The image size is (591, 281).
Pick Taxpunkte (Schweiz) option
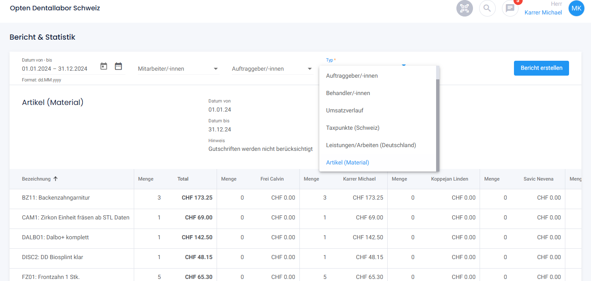coord(352,128)
